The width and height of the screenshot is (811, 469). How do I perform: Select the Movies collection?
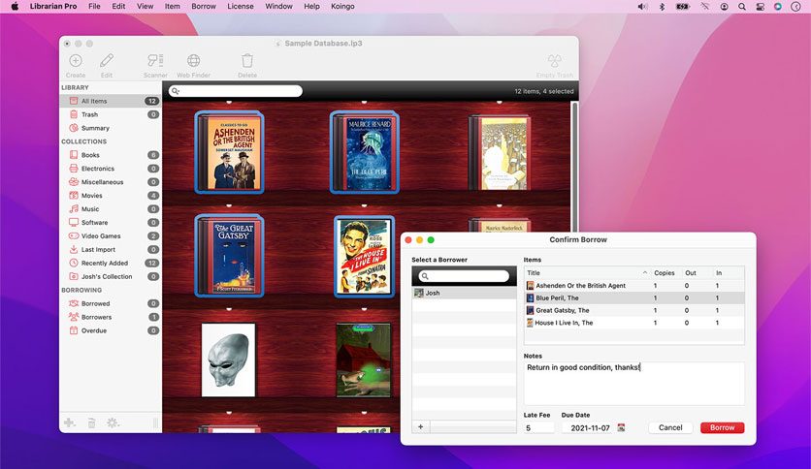click(x=111, y=195)
